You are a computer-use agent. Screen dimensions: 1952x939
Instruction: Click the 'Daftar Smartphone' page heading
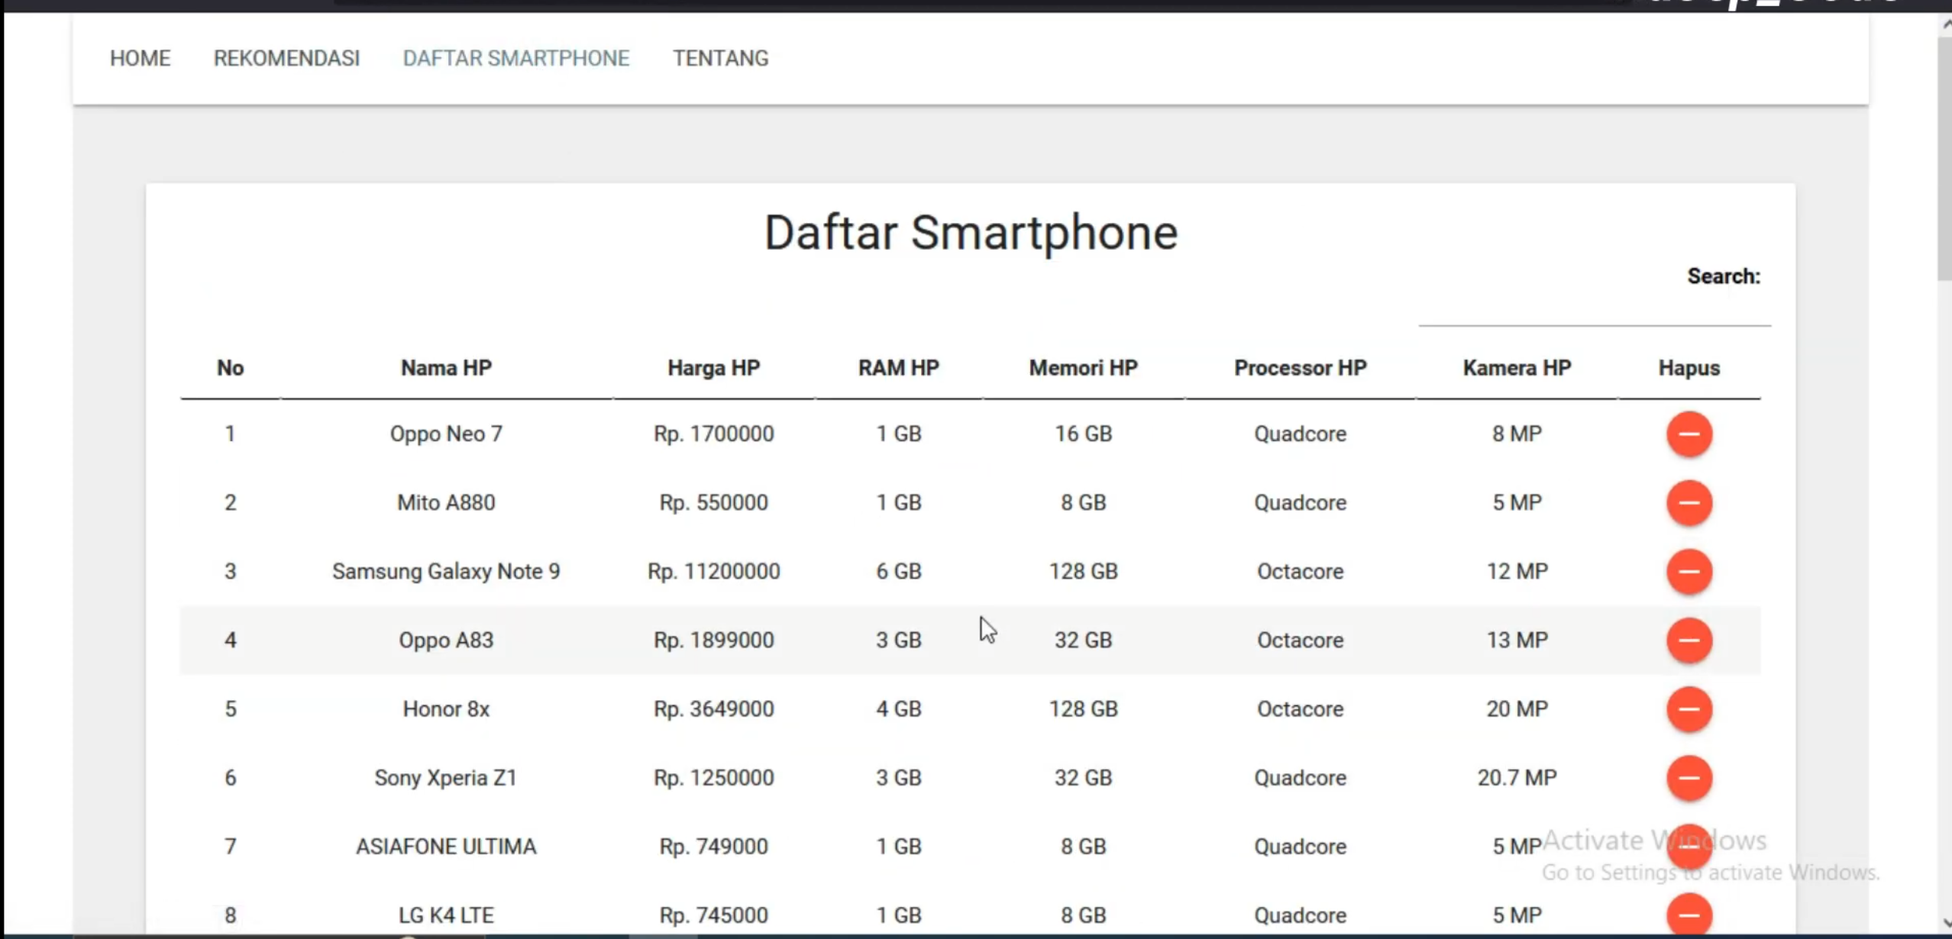(971, 233)
